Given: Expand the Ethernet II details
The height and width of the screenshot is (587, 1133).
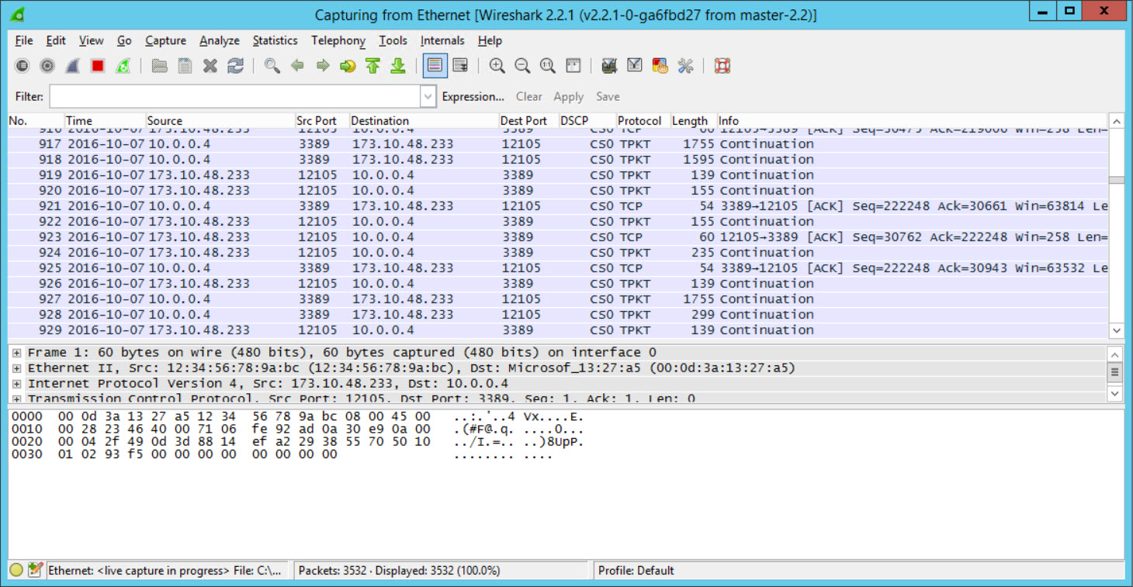Looking at the screenshot, I should [16, 368].
